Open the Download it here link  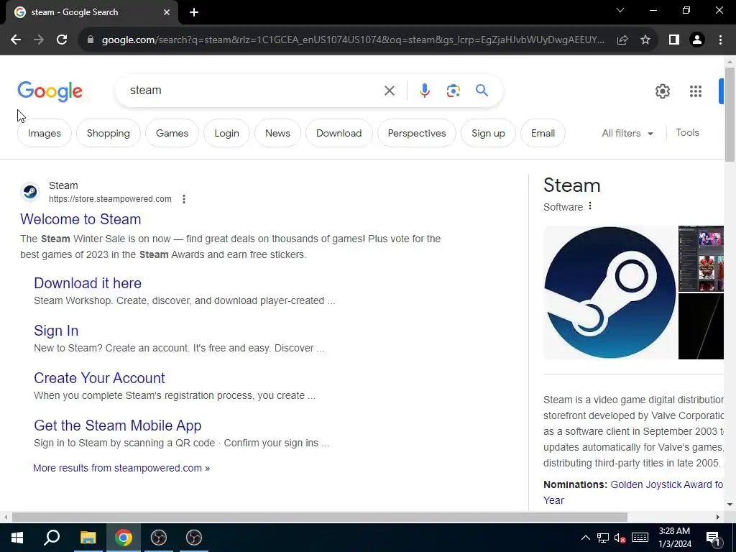[88, 283]
